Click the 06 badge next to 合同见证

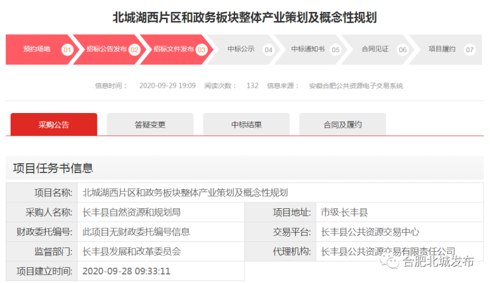point(402,50)
